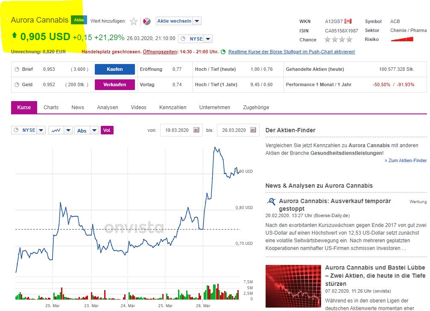Click the portfolio pie icon next to star
Screen dimensions: 430x311
147,21
